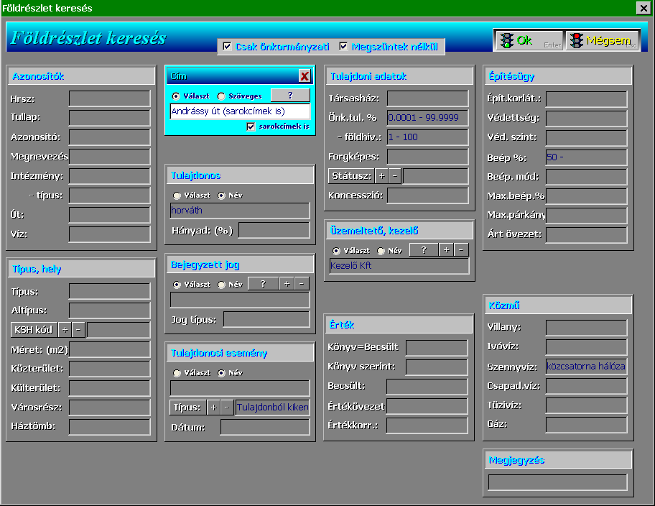
Task: Click the Szennyvíz field with közcsatorna
Action: 587,367
